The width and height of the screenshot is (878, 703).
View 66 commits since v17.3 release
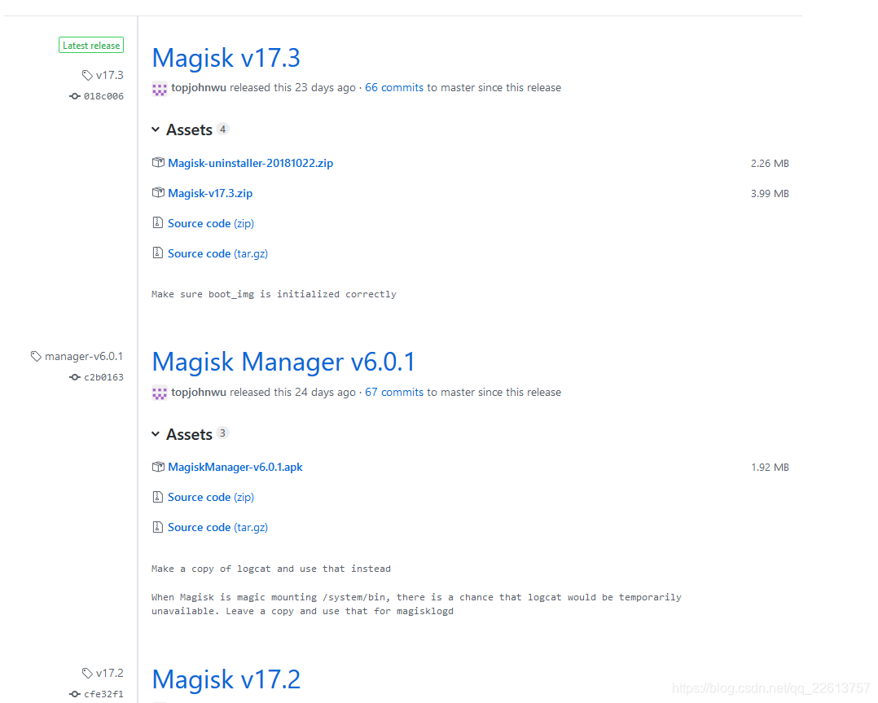click(x=394, y=88)
